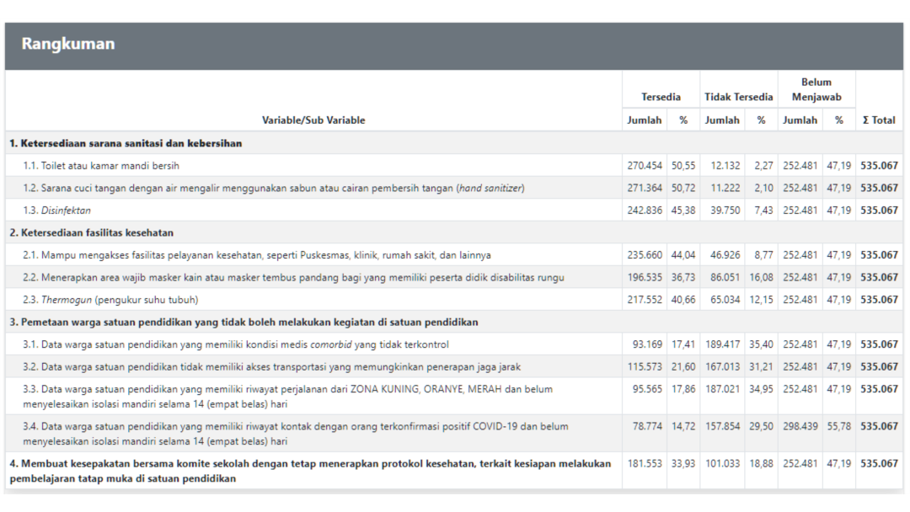The width and height of the screenshot is (910, 512).
Task: Click Tidak Tersedia value 187.021
Action: click(723, 389)
